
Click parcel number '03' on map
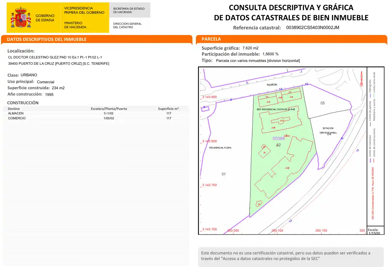tap(322, 103)
